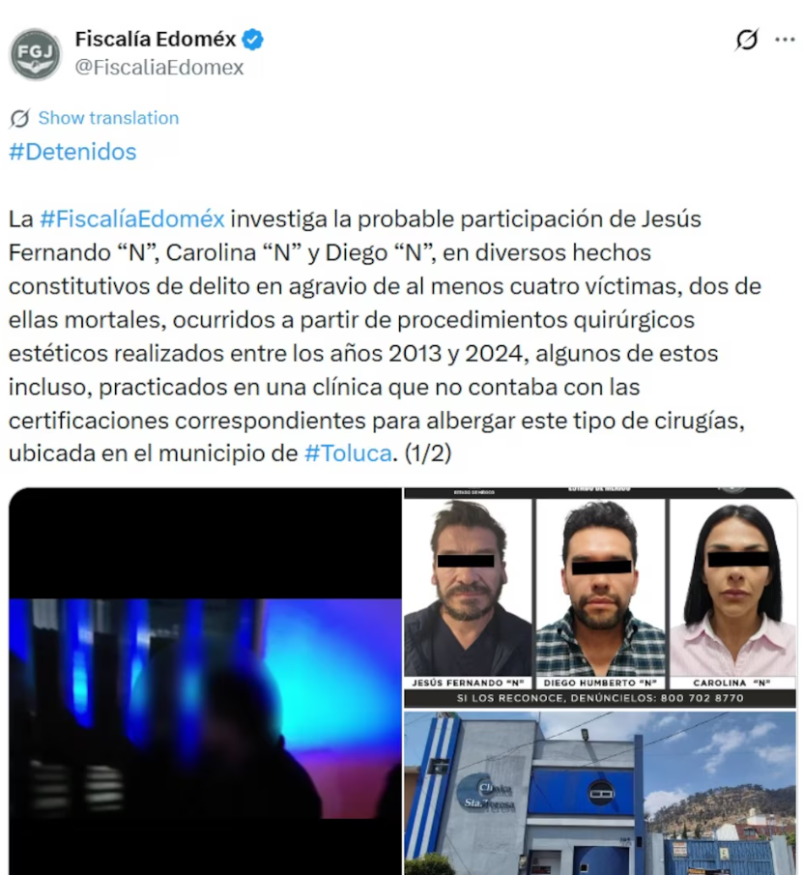Viewport: 803px width, 875px height.
Task: Click the Fiscalía Edoméx display name
Action: [156, 39]
